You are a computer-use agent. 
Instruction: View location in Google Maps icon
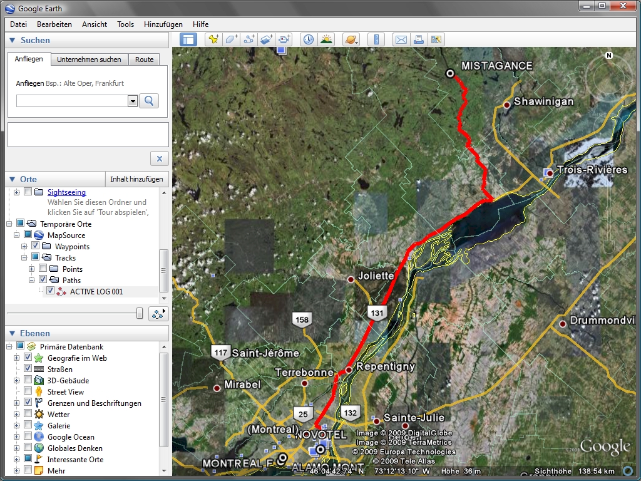point(436,39)
